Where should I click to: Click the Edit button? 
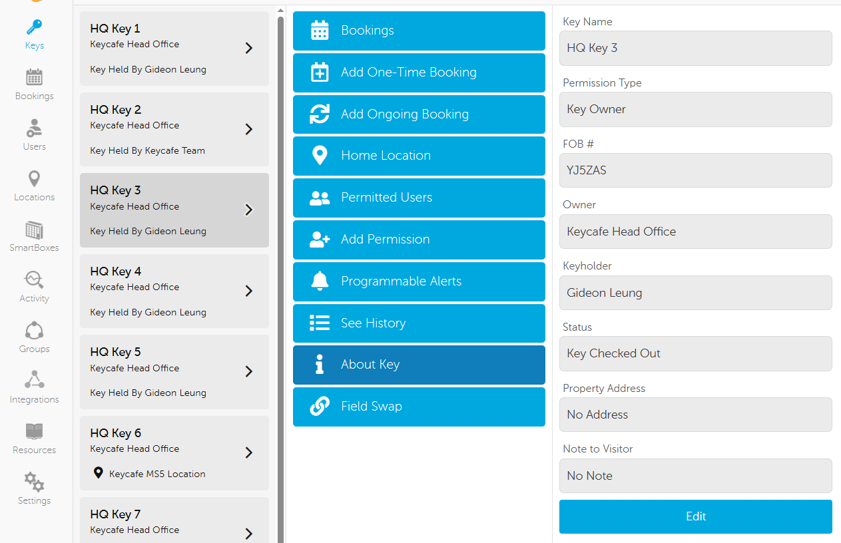point(696,516)
